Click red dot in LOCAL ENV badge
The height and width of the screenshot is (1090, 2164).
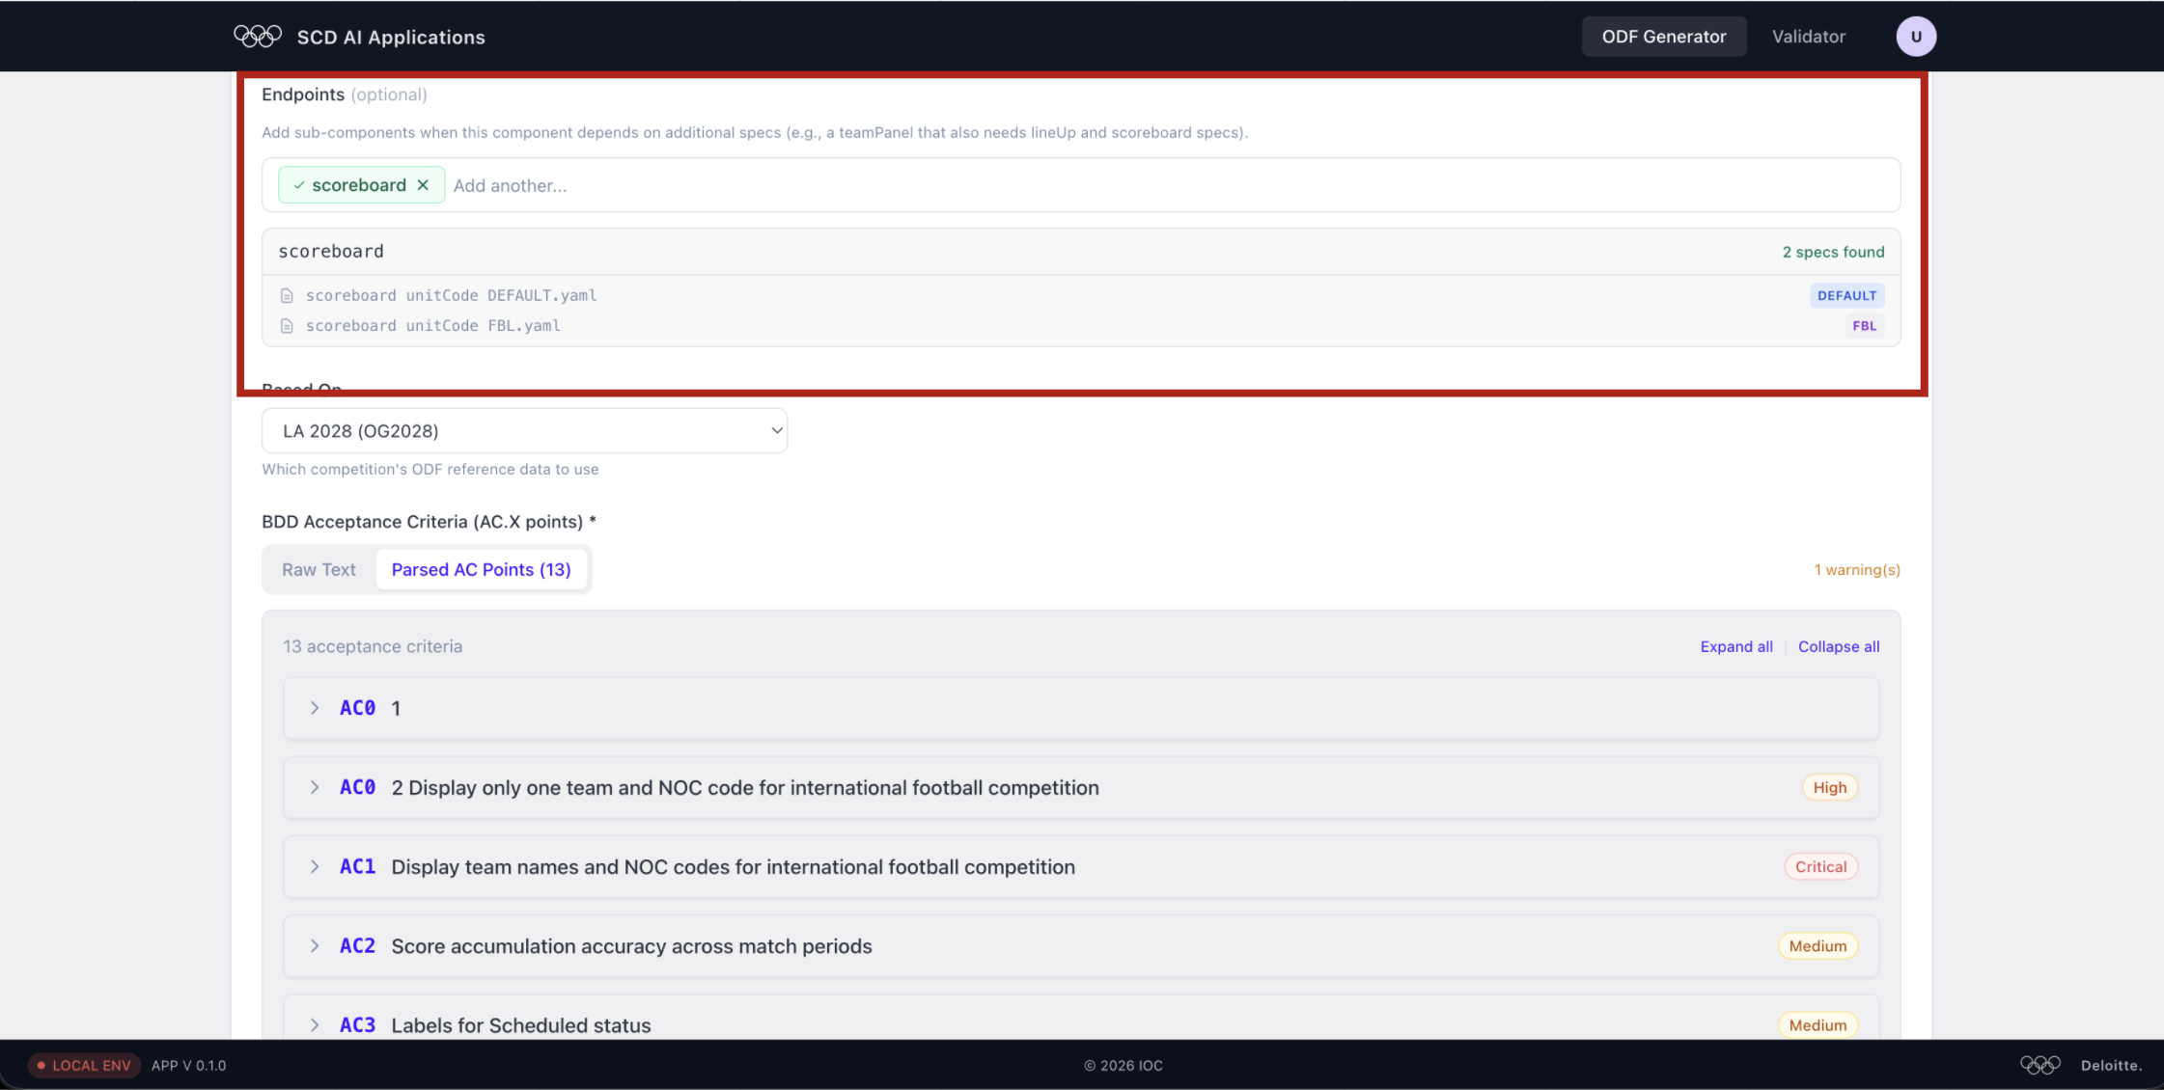42,1066
